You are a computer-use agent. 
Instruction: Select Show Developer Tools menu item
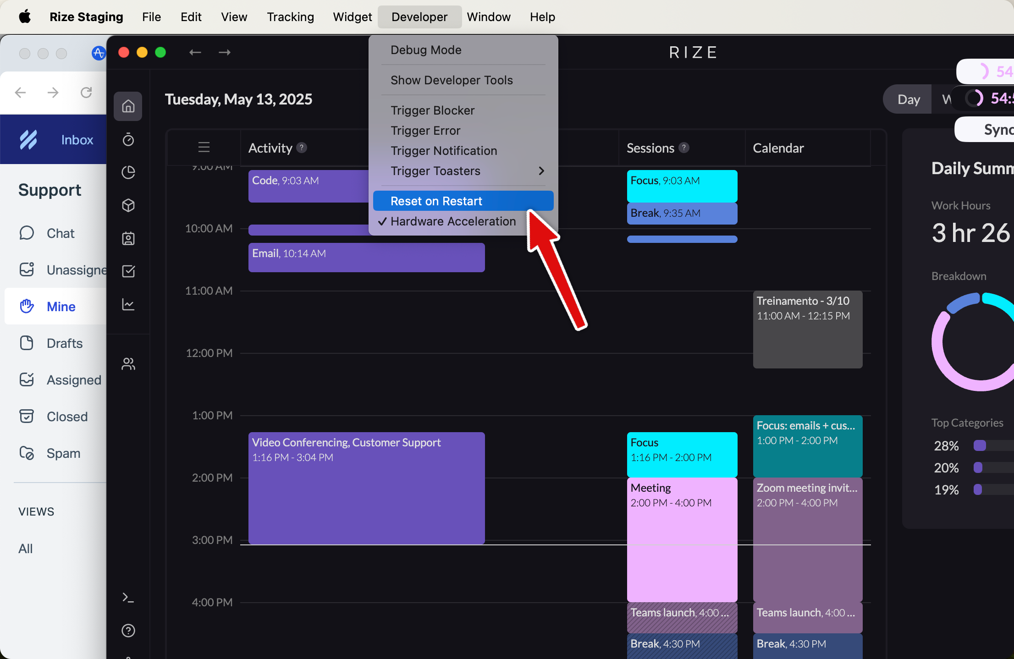[452, 80]
